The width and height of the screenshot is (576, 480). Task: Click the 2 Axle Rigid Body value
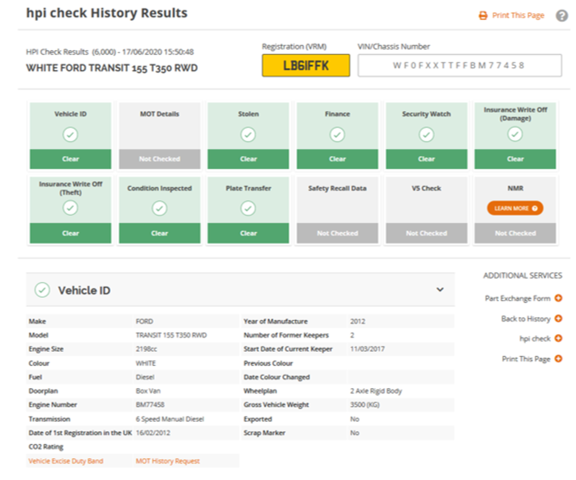coord(376,391)
